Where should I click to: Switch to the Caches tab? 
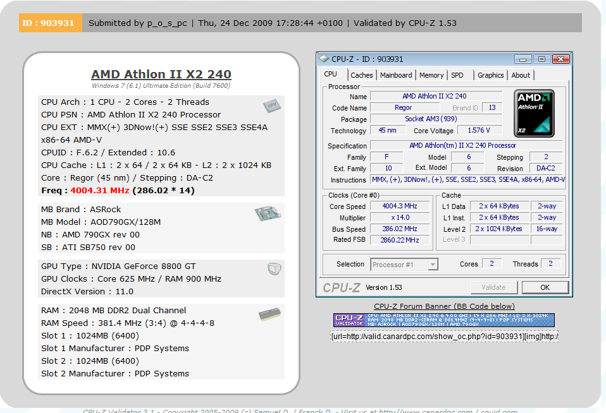(x=361, y=75)
